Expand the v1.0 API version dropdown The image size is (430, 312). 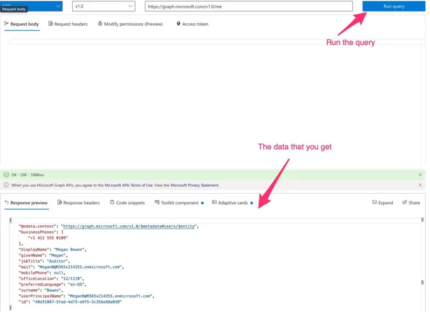click(x=104, y=6)
